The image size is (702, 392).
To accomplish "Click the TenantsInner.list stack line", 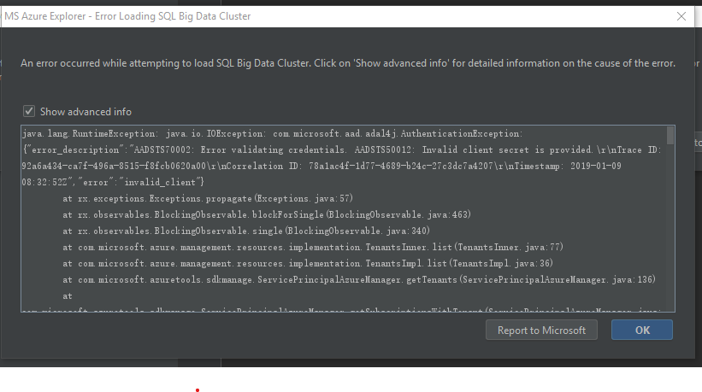I will pyautogui.click(x=313, y=247).
